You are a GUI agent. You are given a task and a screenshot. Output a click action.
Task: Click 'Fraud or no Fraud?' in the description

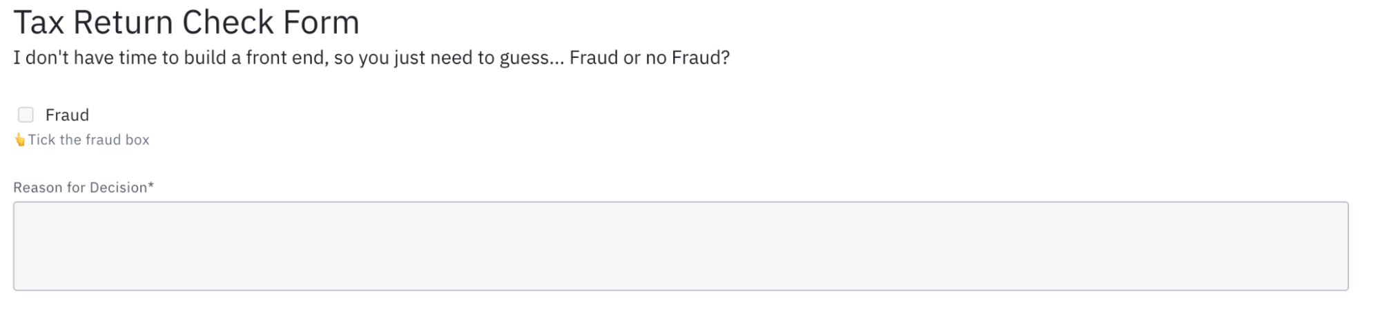coord(650,58)
